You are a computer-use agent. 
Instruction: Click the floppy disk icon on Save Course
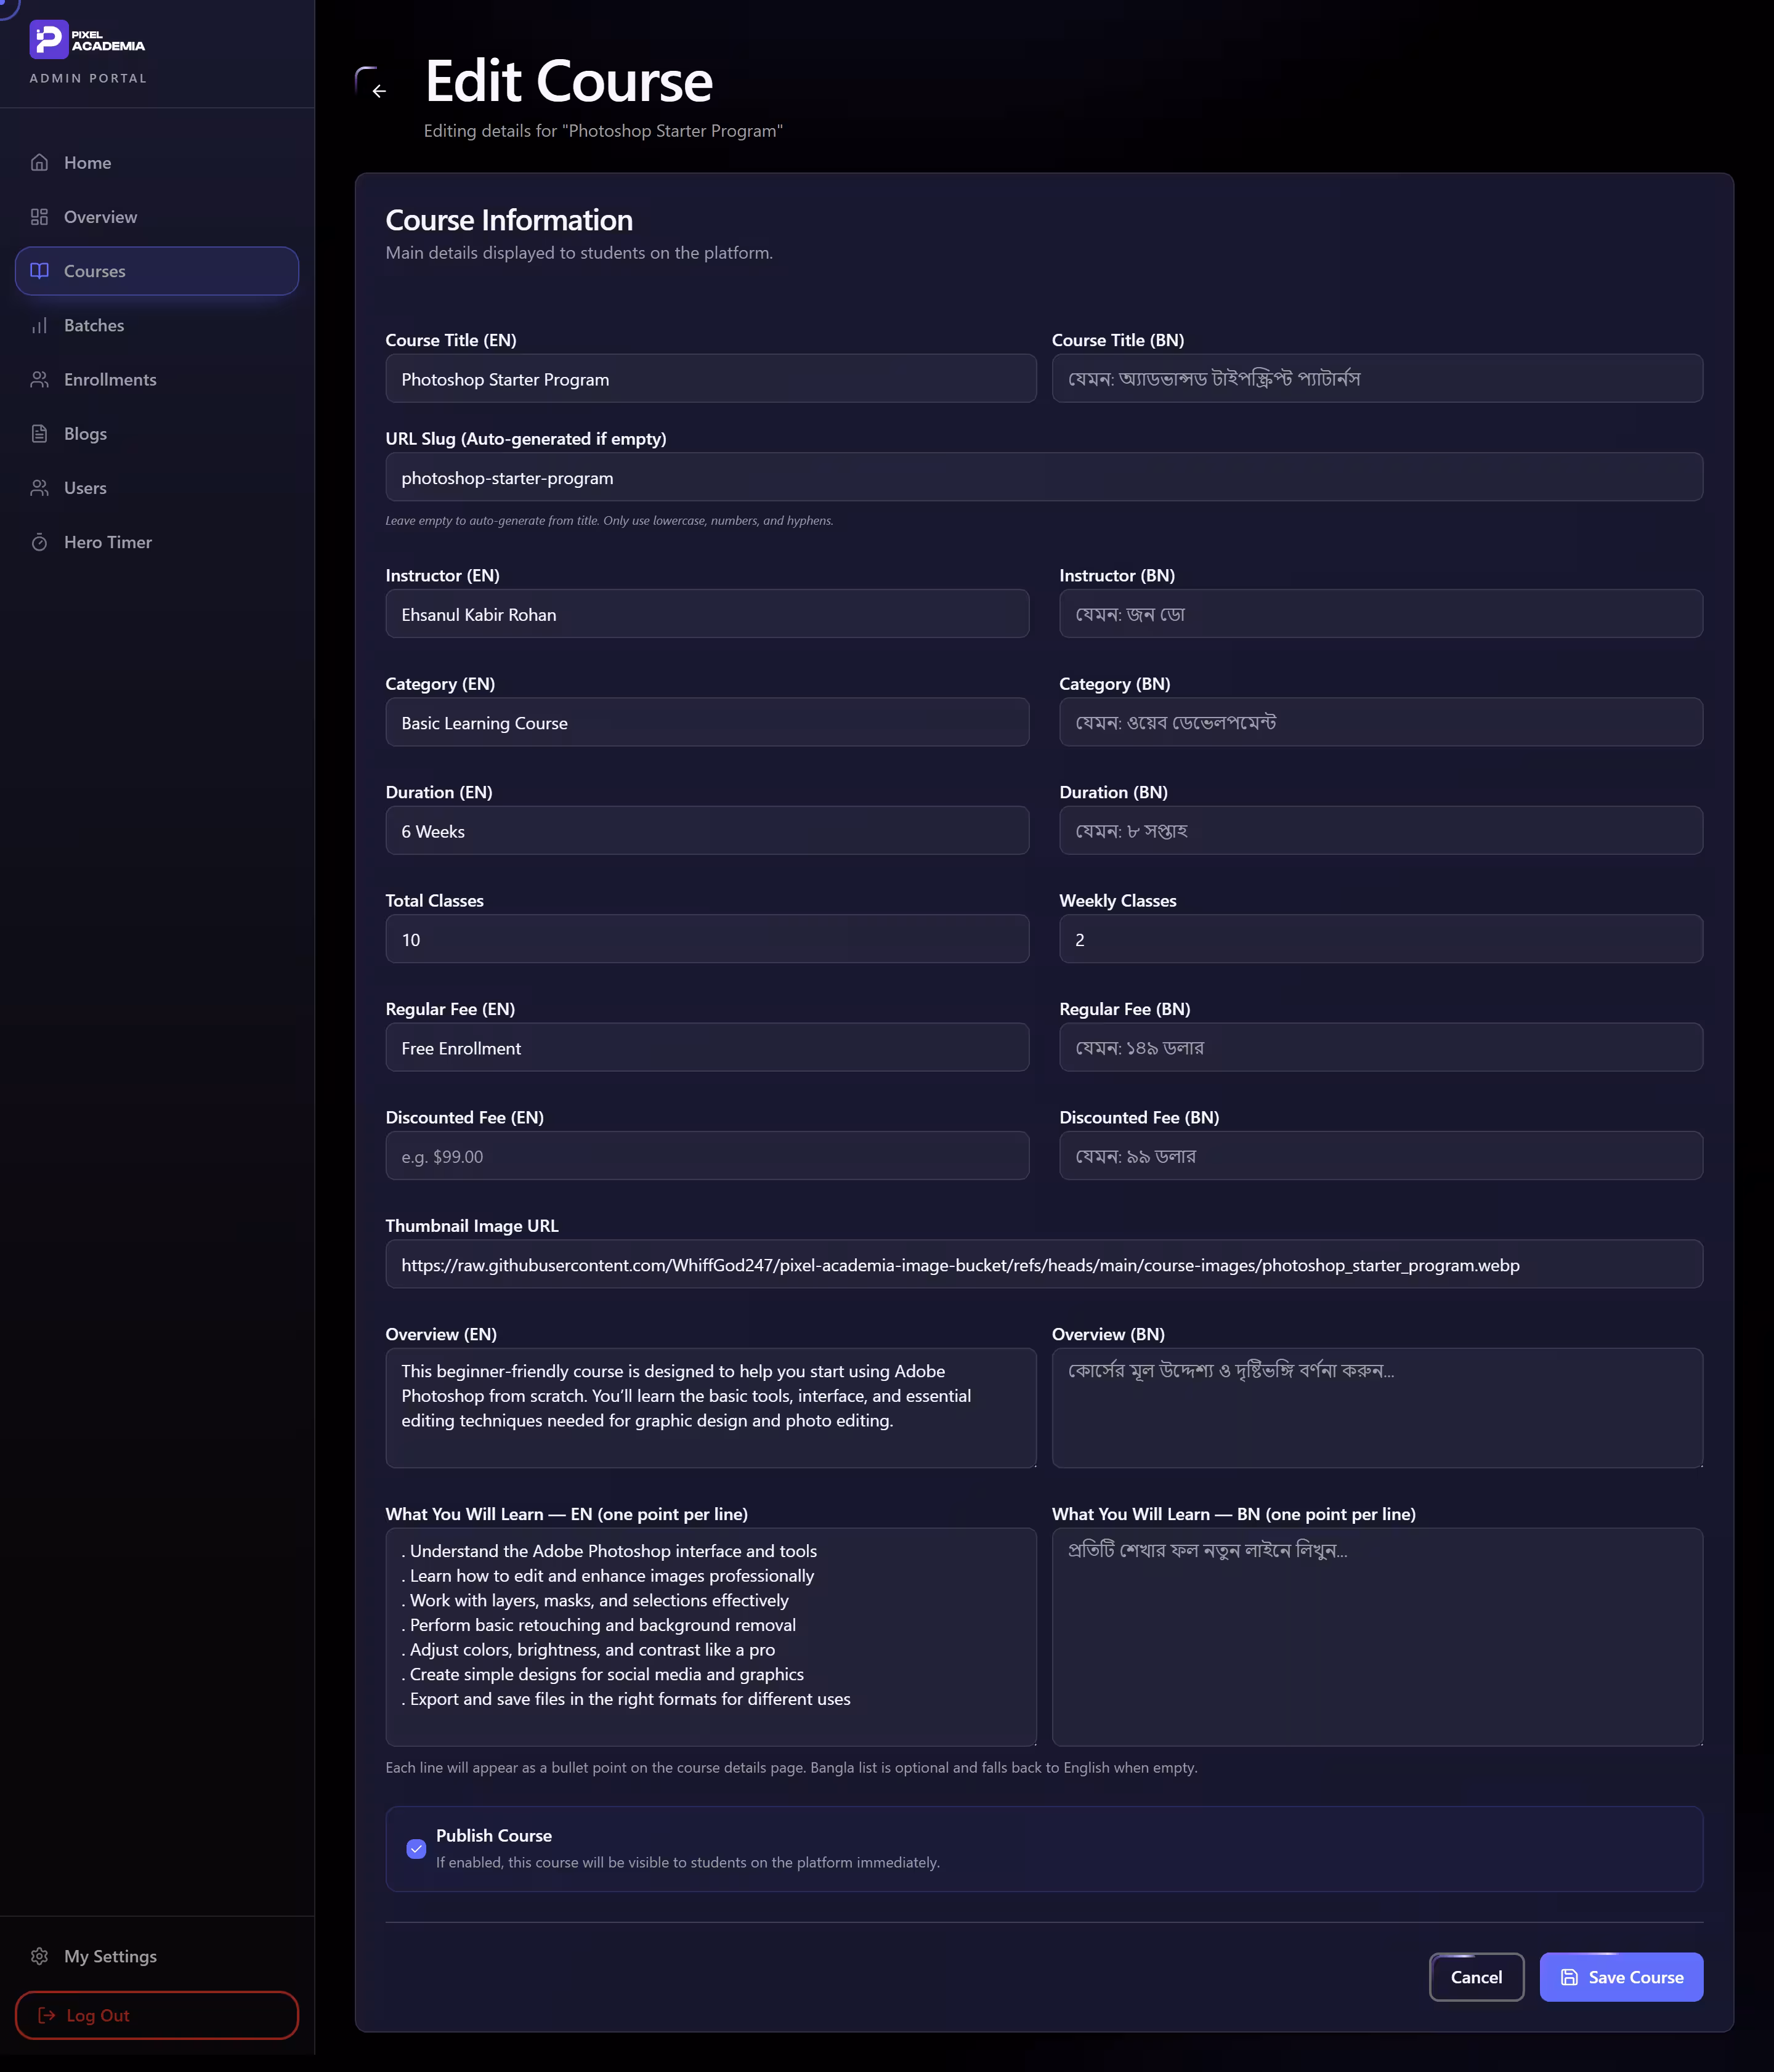(x=1569, y=1977)
